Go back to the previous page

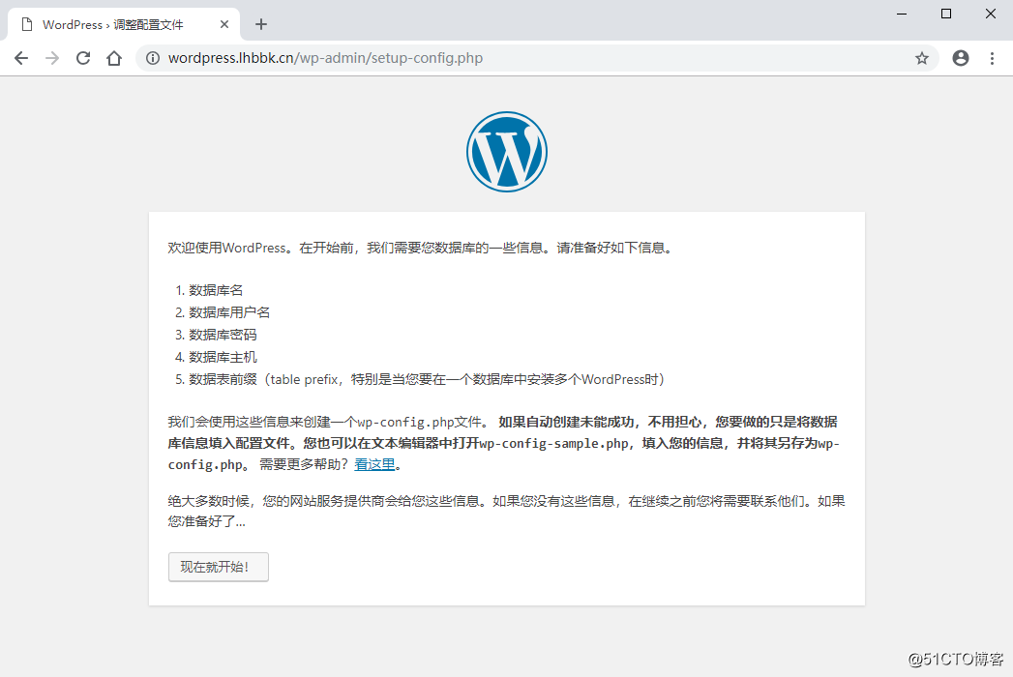[x=21, y=58]
